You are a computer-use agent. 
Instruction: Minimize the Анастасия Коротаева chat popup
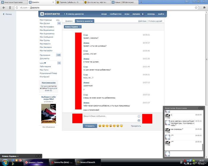point(200,108)
